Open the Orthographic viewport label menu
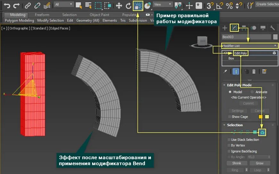This screenshot has height=174, width=279. pos(19,28)
